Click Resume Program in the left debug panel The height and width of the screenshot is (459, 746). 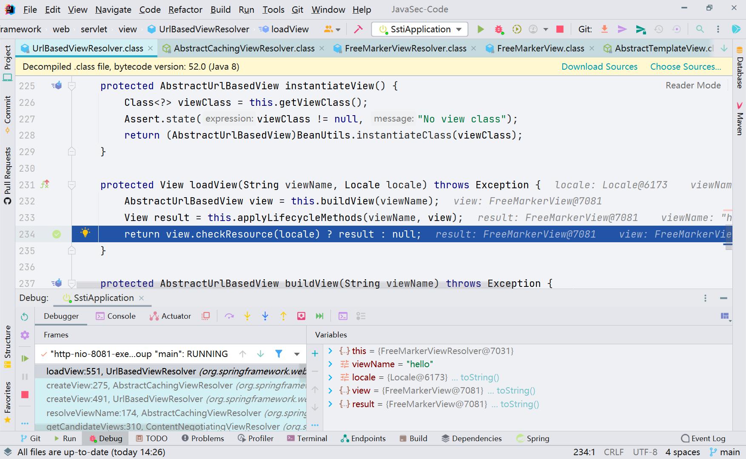click(x=24, y=358)
